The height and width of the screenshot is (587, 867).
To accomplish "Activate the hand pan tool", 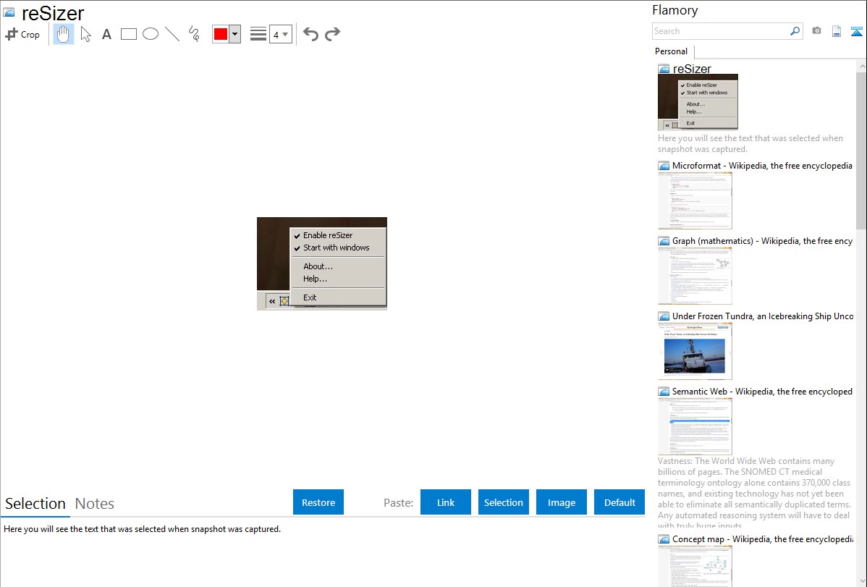I will (64, 34).
